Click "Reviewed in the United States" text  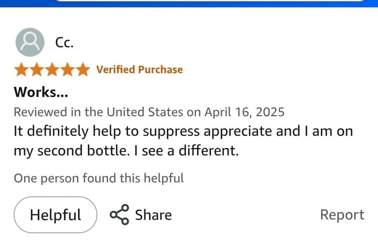98,112
